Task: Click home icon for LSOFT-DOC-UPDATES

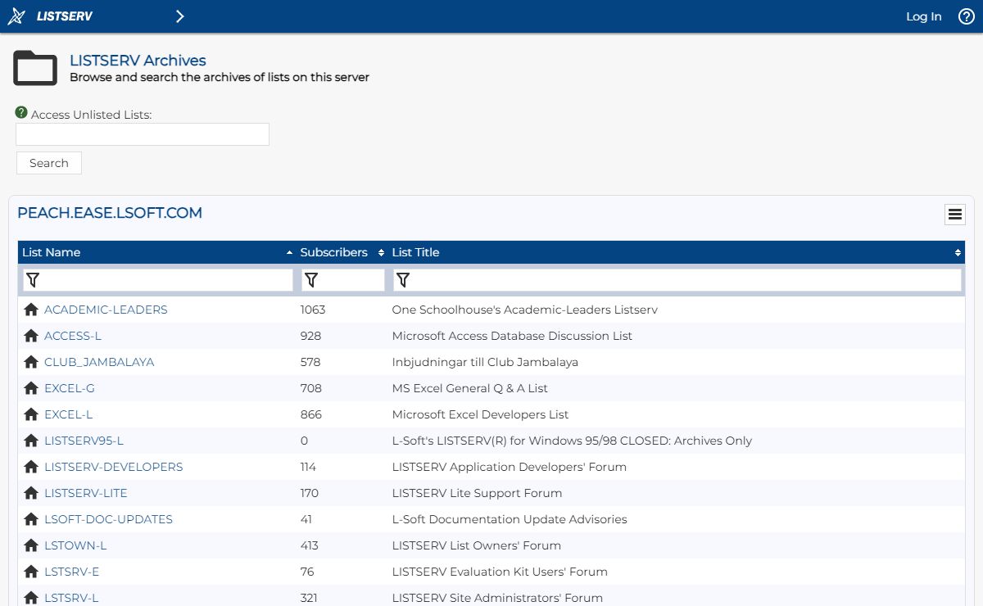Action: (31, 519)
